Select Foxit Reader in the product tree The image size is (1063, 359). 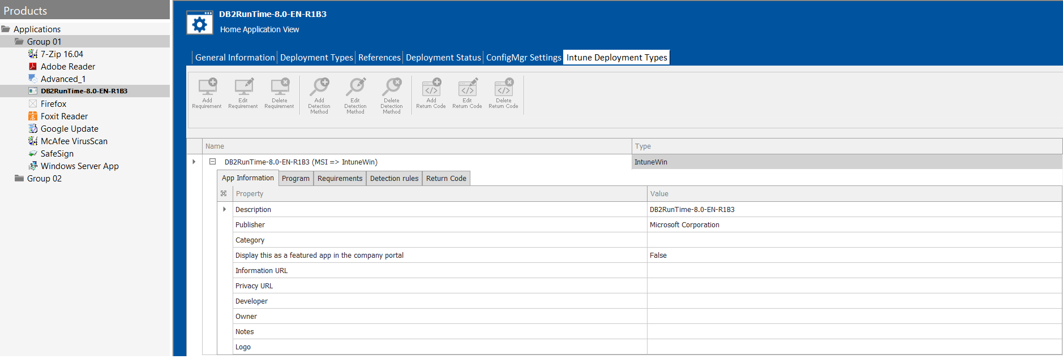(x=64, y=116)
